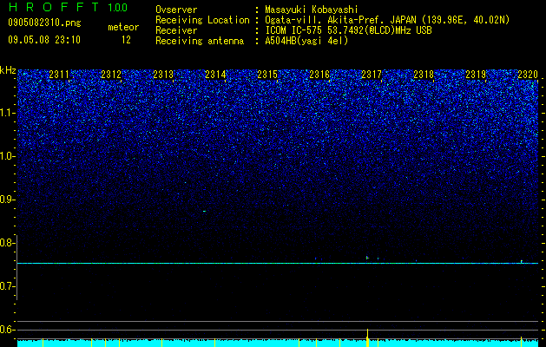
Task: Select the 2320 time marker label
Action: (528, 75)
